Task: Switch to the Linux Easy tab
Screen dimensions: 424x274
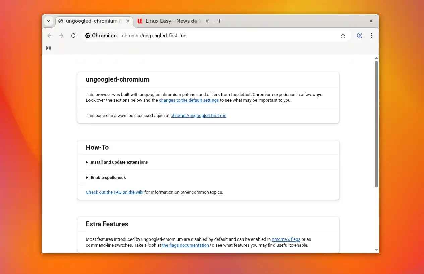Action: (171, 21)
